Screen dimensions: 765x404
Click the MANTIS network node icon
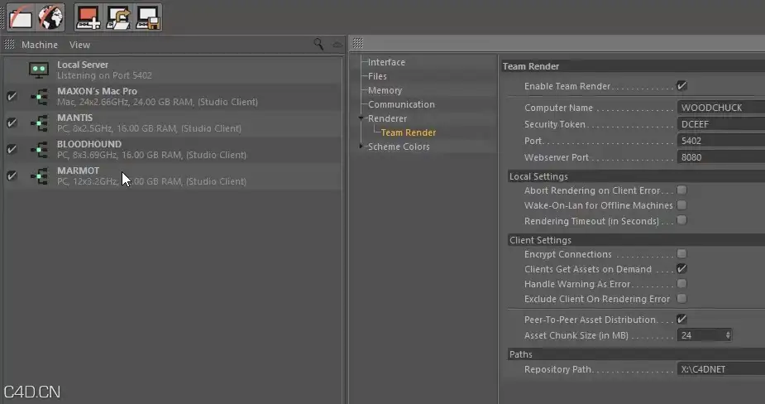[39, 123]
